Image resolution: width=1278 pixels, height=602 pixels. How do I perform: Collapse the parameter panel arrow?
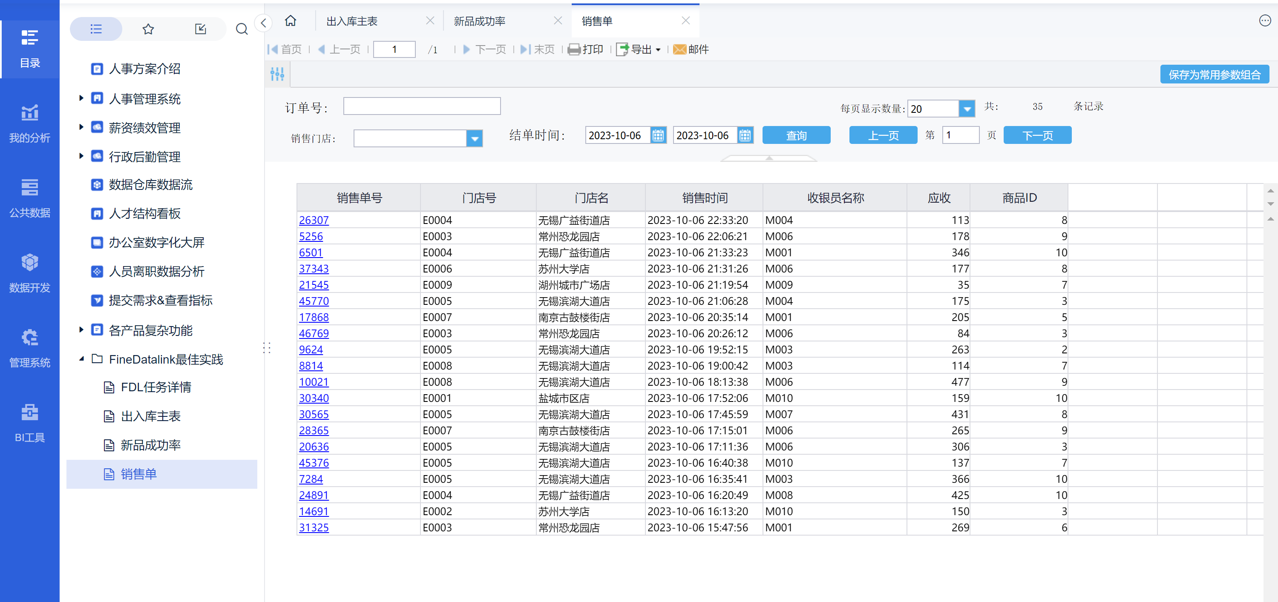click(769, 158)
